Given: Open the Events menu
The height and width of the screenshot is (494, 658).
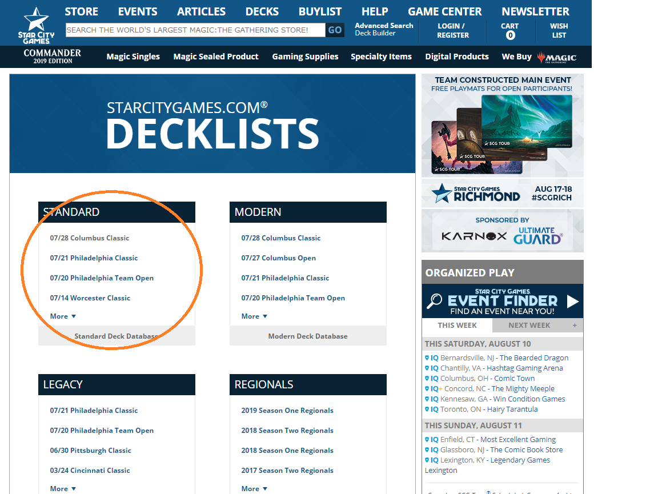Looking at the screenshot, I should point(138,12).
